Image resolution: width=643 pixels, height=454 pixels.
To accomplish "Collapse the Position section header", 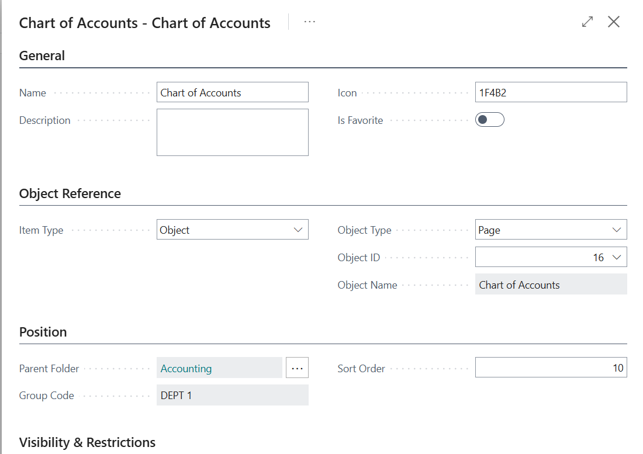I will (x=43, y=332).
